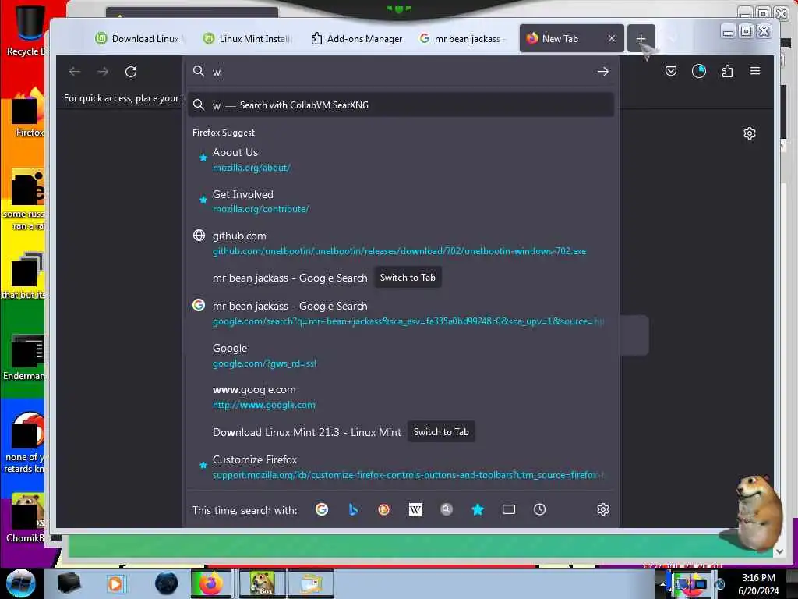Click the address bar input field

point(402,72)
